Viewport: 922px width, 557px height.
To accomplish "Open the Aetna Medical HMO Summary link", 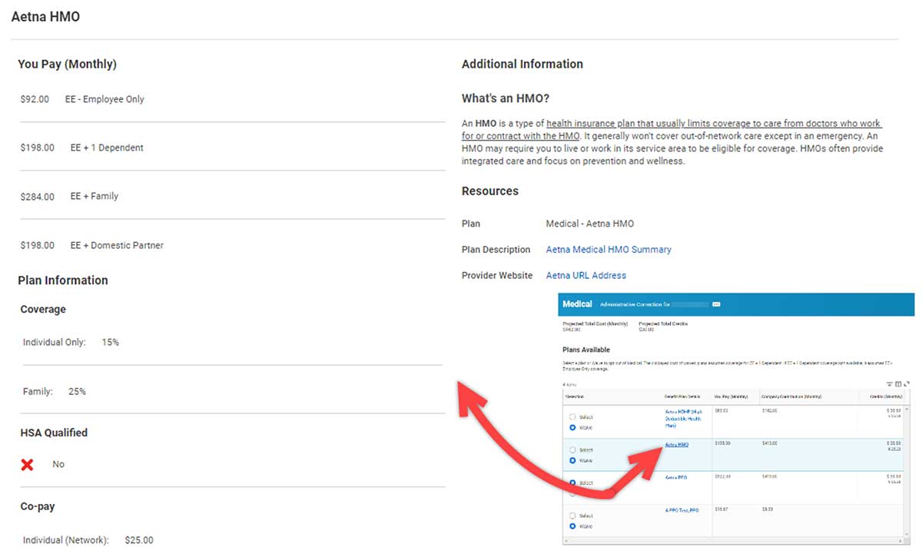I will (609, 250).
